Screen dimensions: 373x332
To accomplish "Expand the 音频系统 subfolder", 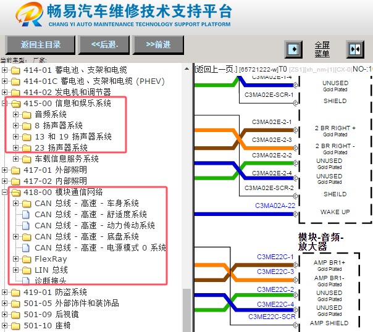I will coord(15,115).
